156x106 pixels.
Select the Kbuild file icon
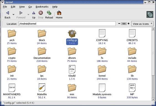[x=72, y=69]
